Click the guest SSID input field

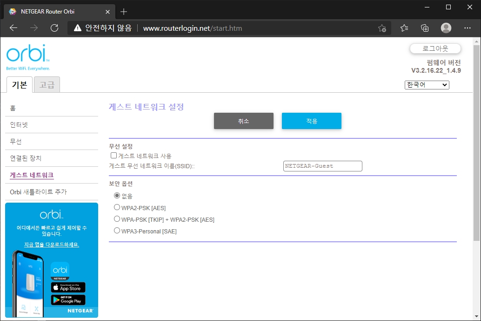(323, 166)
